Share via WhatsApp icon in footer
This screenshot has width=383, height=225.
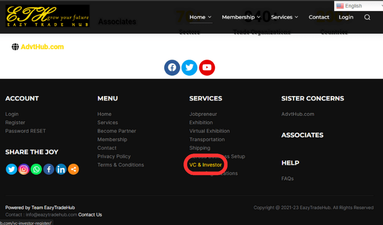36,169
